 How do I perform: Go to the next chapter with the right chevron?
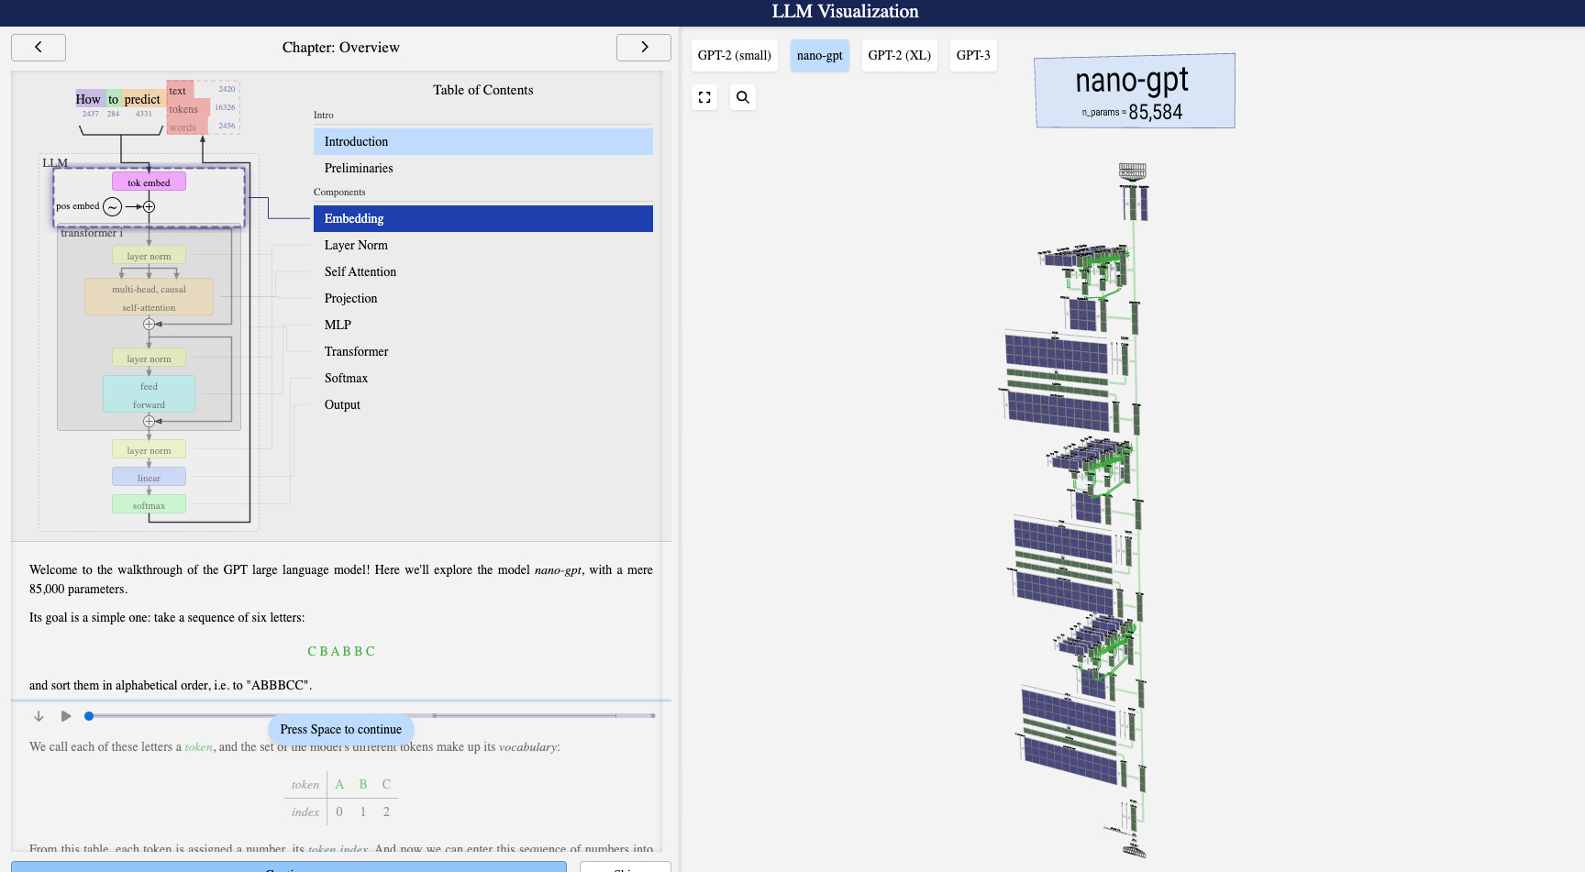pos(644,48)
